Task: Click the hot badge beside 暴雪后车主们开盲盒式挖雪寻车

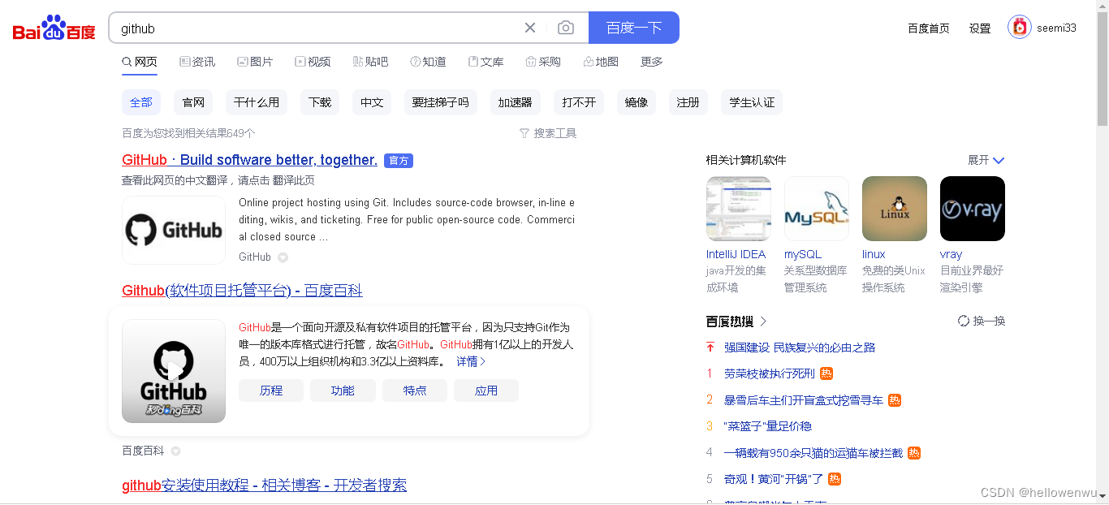Action: 895,400
